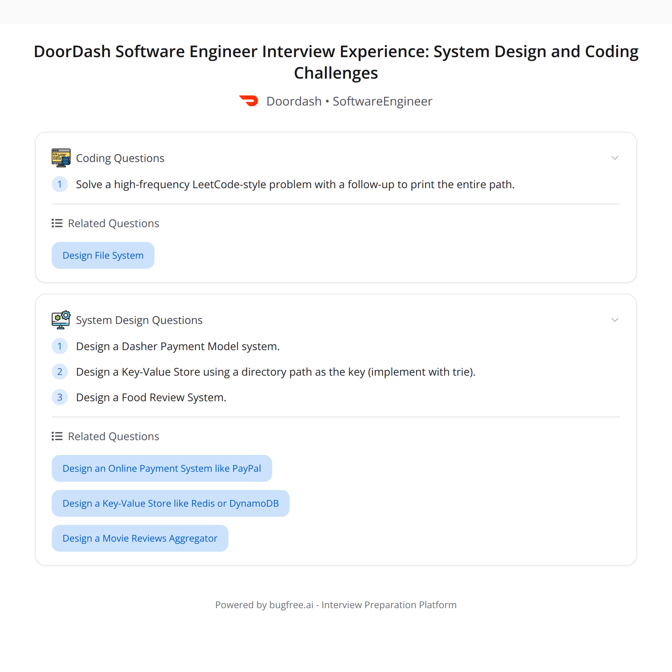672x672 pixels.
Task: Click number badge 1 beside Dasher Payment Model
Action: 60,346
